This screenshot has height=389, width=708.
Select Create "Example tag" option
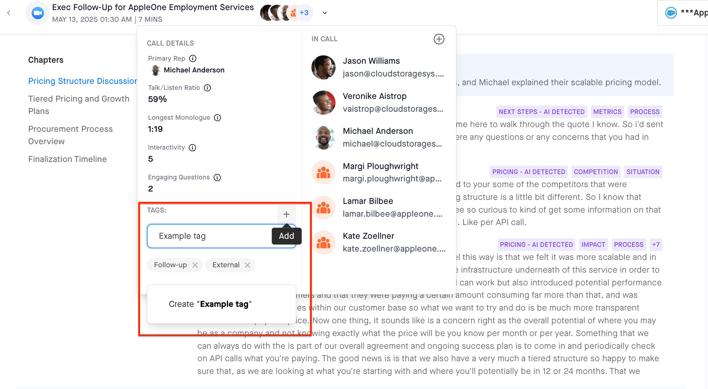221,304
